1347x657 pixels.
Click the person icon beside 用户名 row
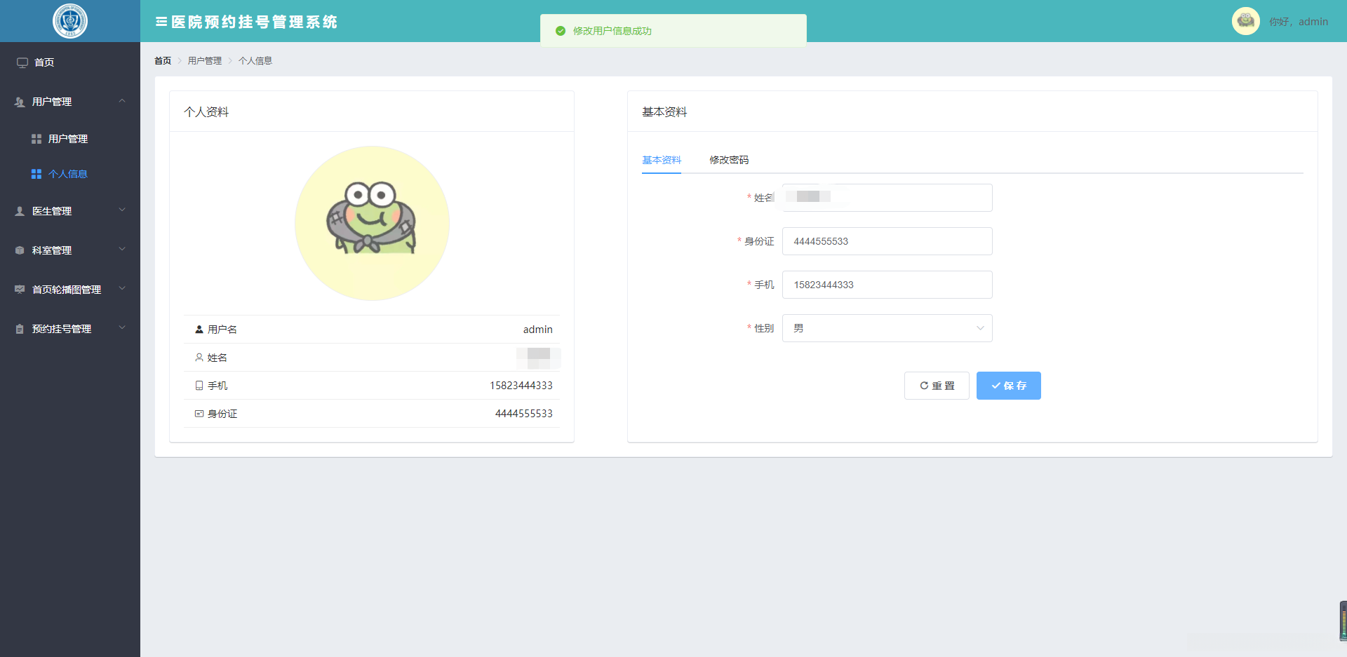tap(199, 330)
